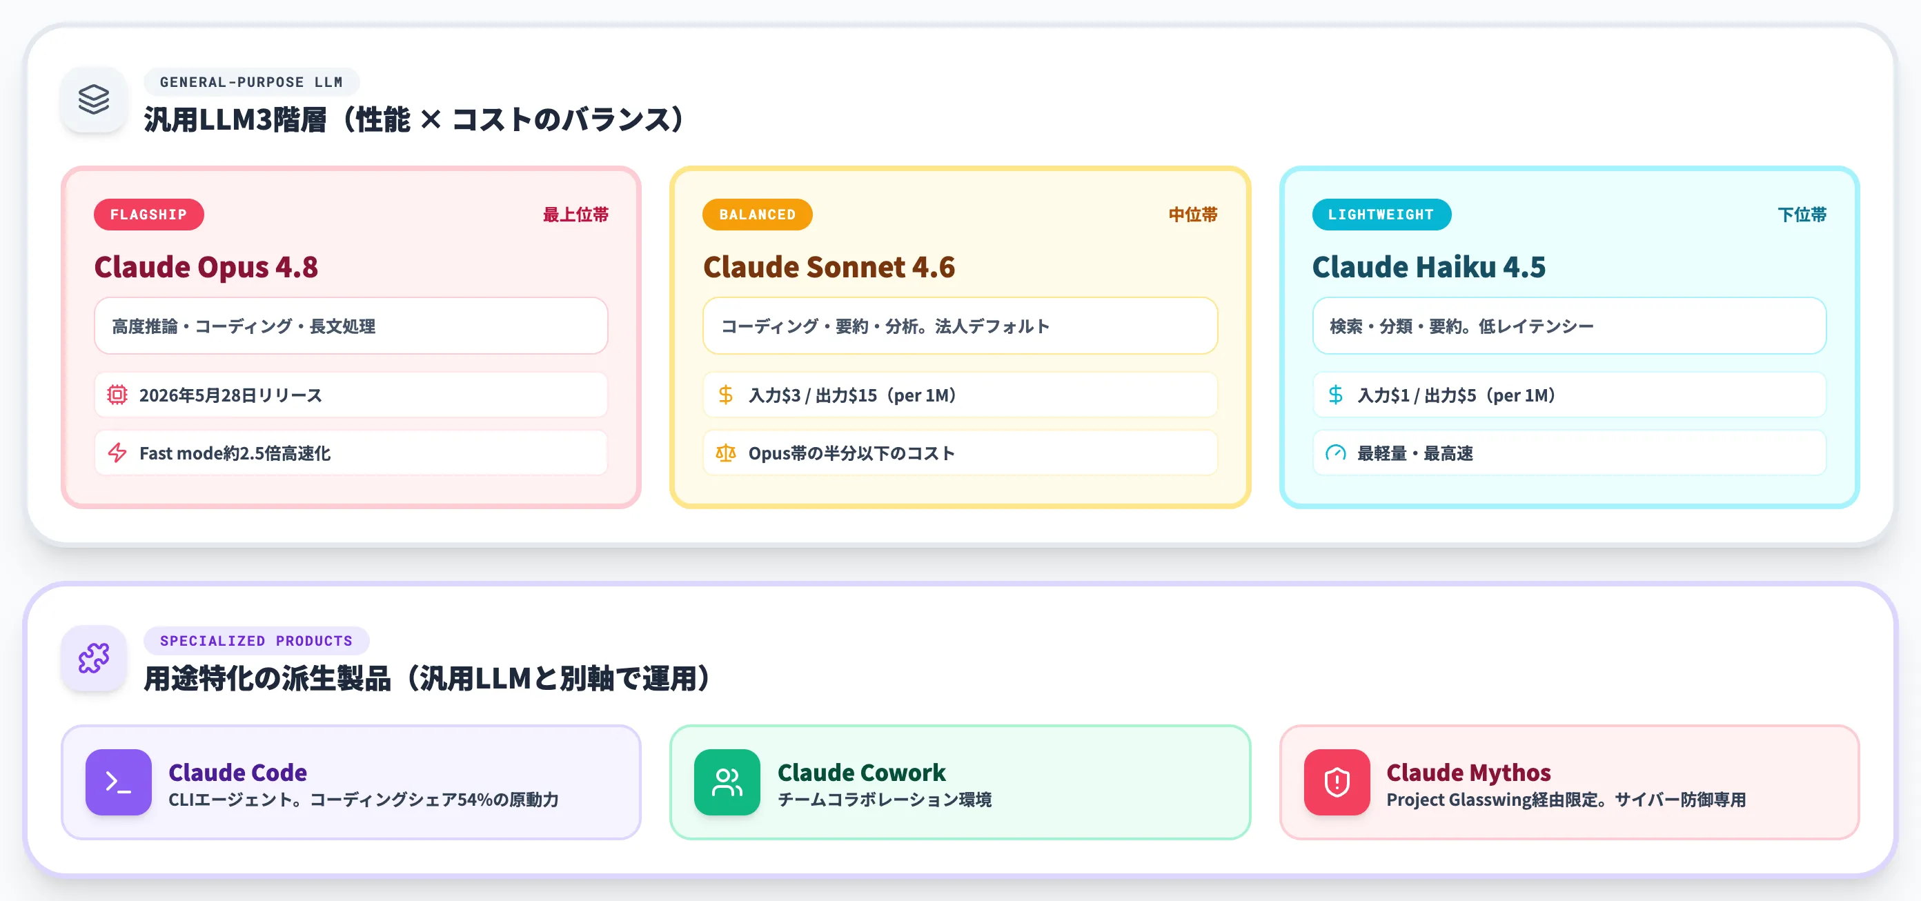Click the BALANCED badge
This screenshot has height=901, width=1921.
tap(757, 214)
